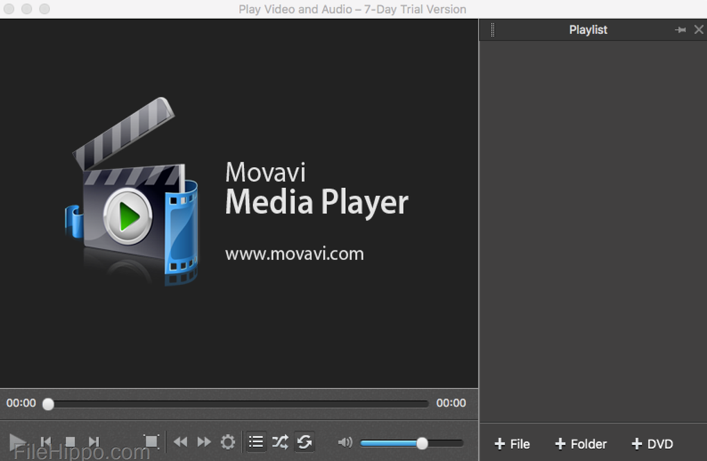Skip to the previous track

(46, 442)
